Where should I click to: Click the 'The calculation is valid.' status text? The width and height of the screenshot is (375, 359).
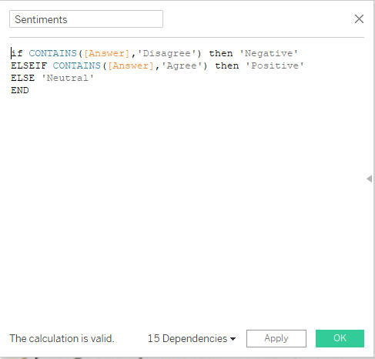click(x=62, y=338)
